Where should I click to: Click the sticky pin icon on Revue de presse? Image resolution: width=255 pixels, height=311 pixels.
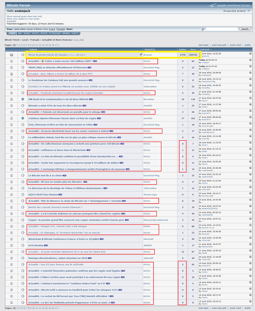click(x=141, y=54)
